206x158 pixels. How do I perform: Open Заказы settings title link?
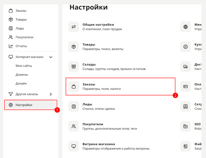point(89,84)
